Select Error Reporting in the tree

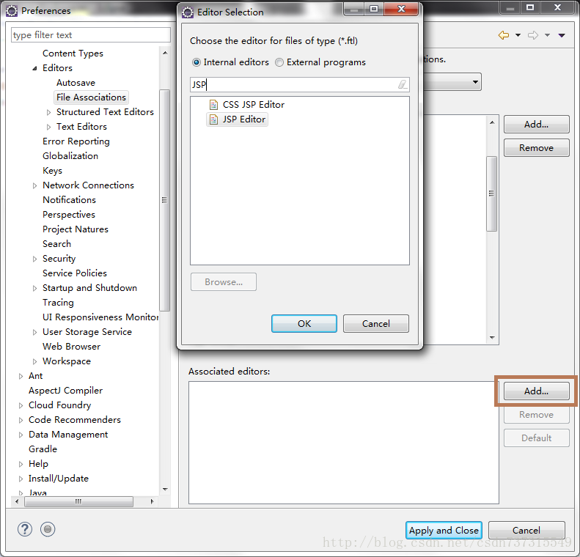click(76, 141)
